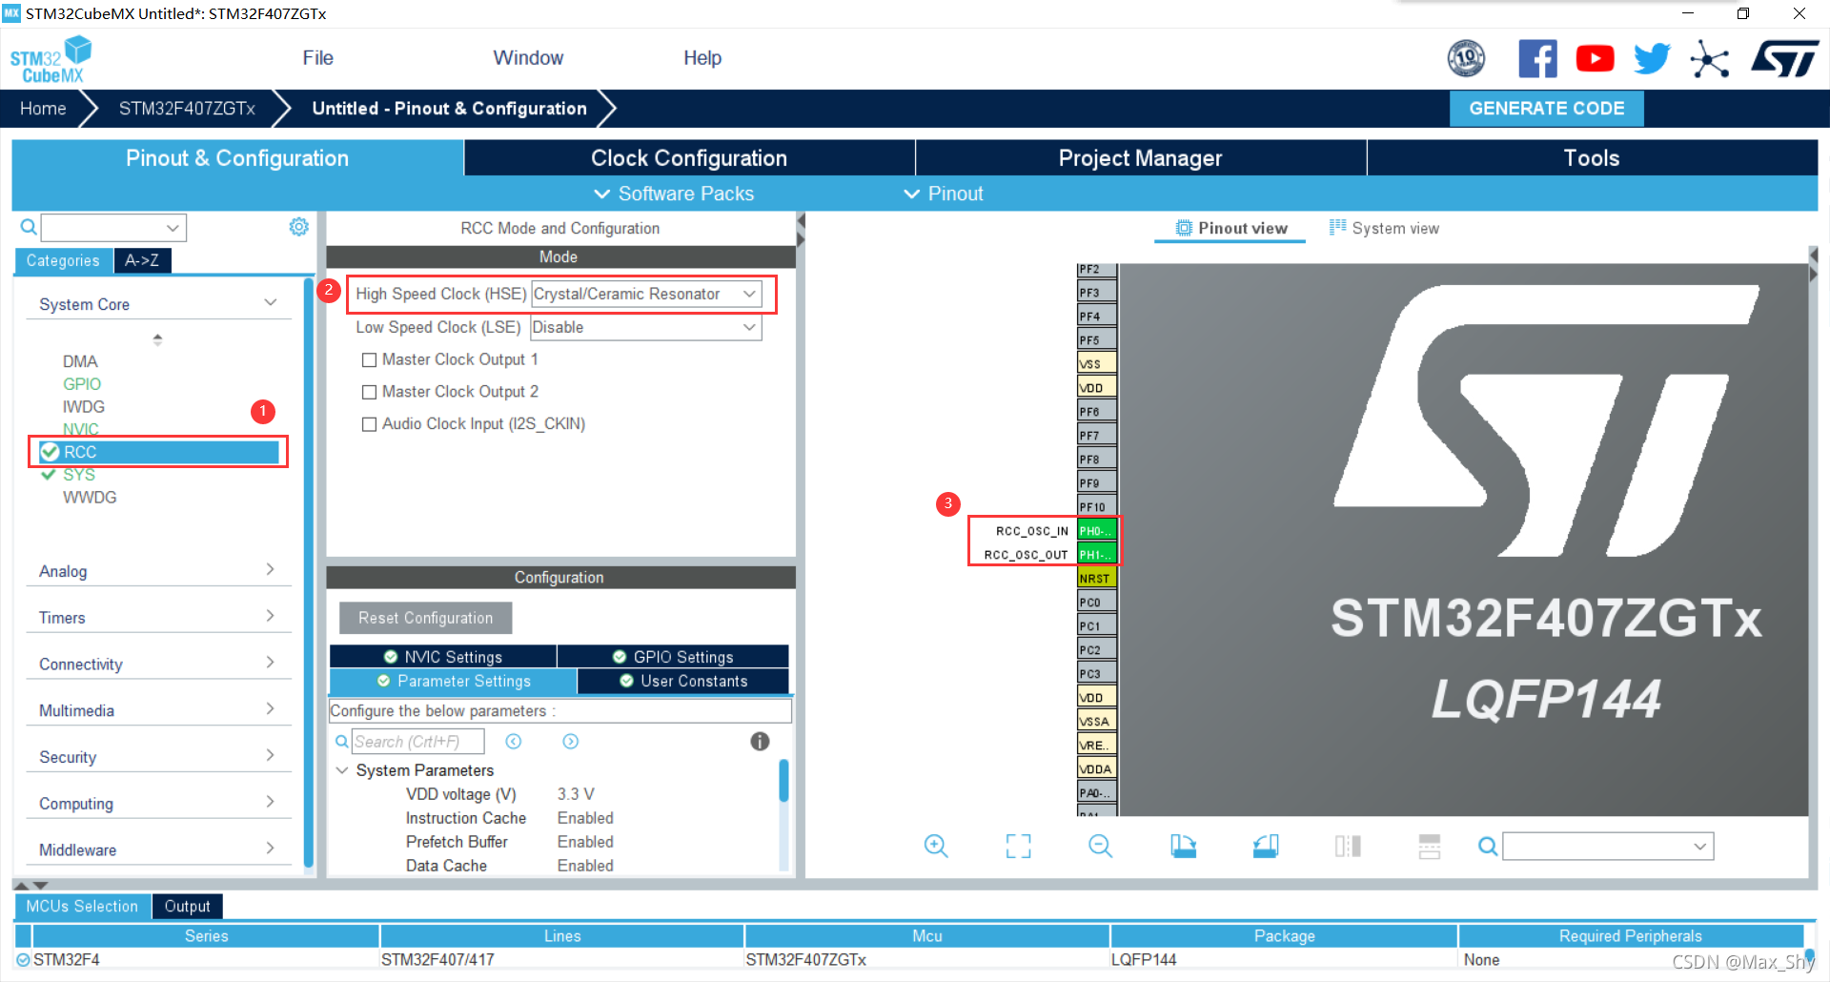
Task: Rotate chip clockwise icon
Action: (x=1183, y=846)
